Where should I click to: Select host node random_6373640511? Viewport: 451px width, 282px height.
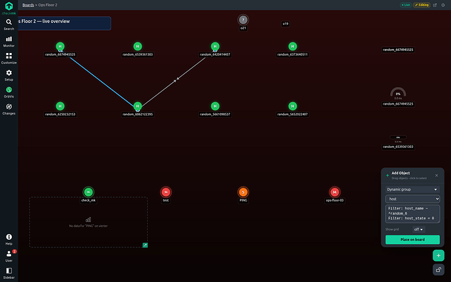[x=293, y=46]
